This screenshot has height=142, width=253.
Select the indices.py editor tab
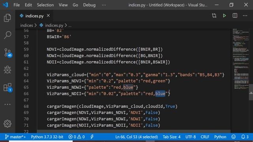click(34, 16)
